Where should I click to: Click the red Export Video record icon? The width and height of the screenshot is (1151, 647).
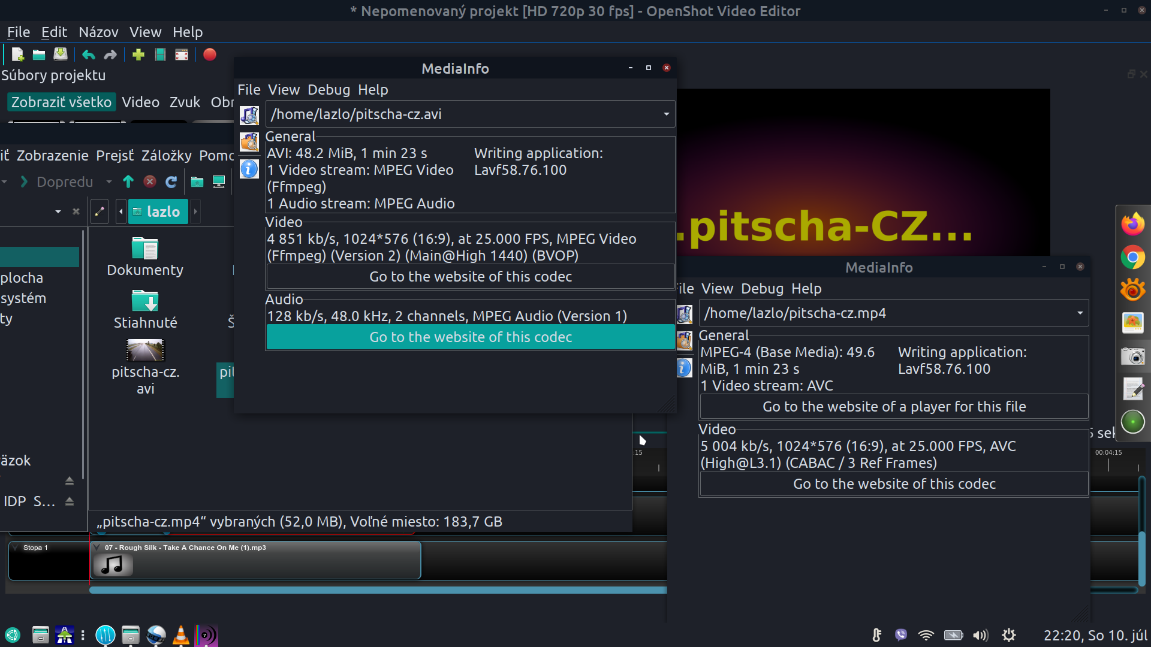209,55
